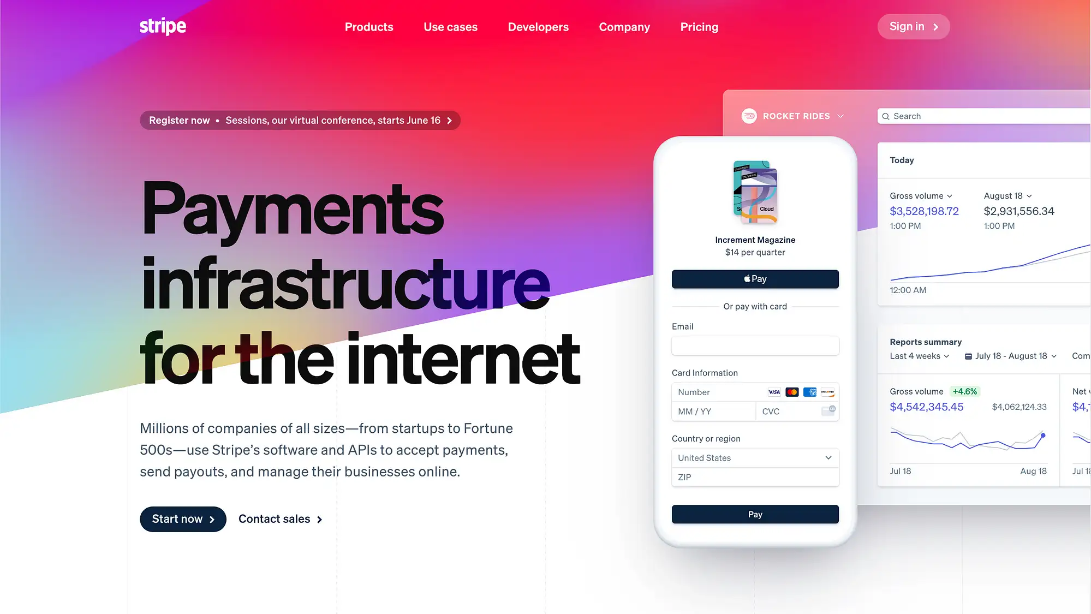
Task: Expand the Last 4 weeks filter dropdown
Action: coord(920,355)
